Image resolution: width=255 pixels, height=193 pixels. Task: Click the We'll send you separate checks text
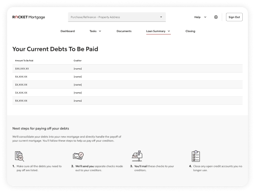pyautogui.click(x=99, y=168)
